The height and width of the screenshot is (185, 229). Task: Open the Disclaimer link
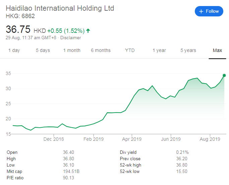(x=70, y=38)
